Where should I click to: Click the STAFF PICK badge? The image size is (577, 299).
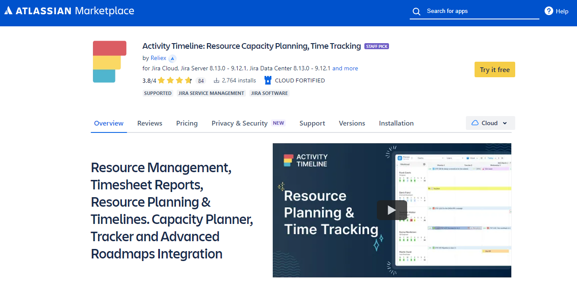pyautogui.click(x=376, y=46)
